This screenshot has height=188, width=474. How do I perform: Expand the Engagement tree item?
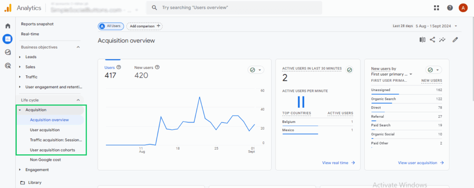pos(20,170)
